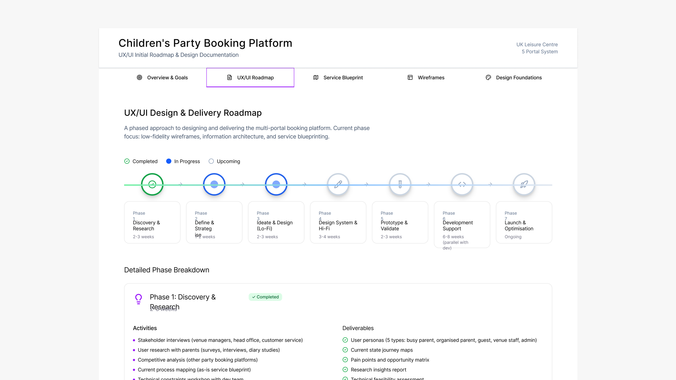The height and width of the screenshot is (380, 676).
Task: Click the User research with parents activity line
Action: coord(209,350)
